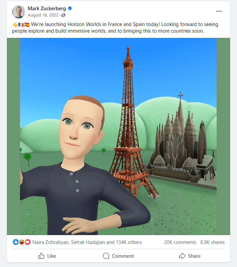View the 8.9K shares
Screen dimensions: 237x267
[x=212, y=242]
